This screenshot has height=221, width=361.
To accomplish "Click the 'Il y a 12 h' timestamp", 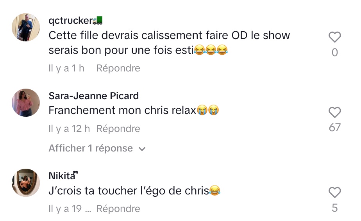I will [x=69, y=129].
